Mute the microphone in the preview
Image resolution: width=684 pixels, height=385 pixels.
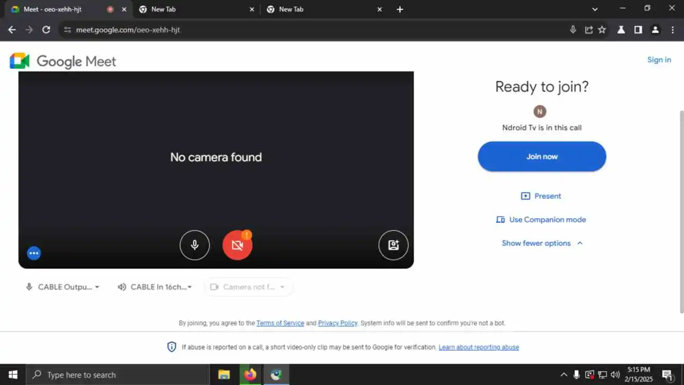tap(195, 245)
